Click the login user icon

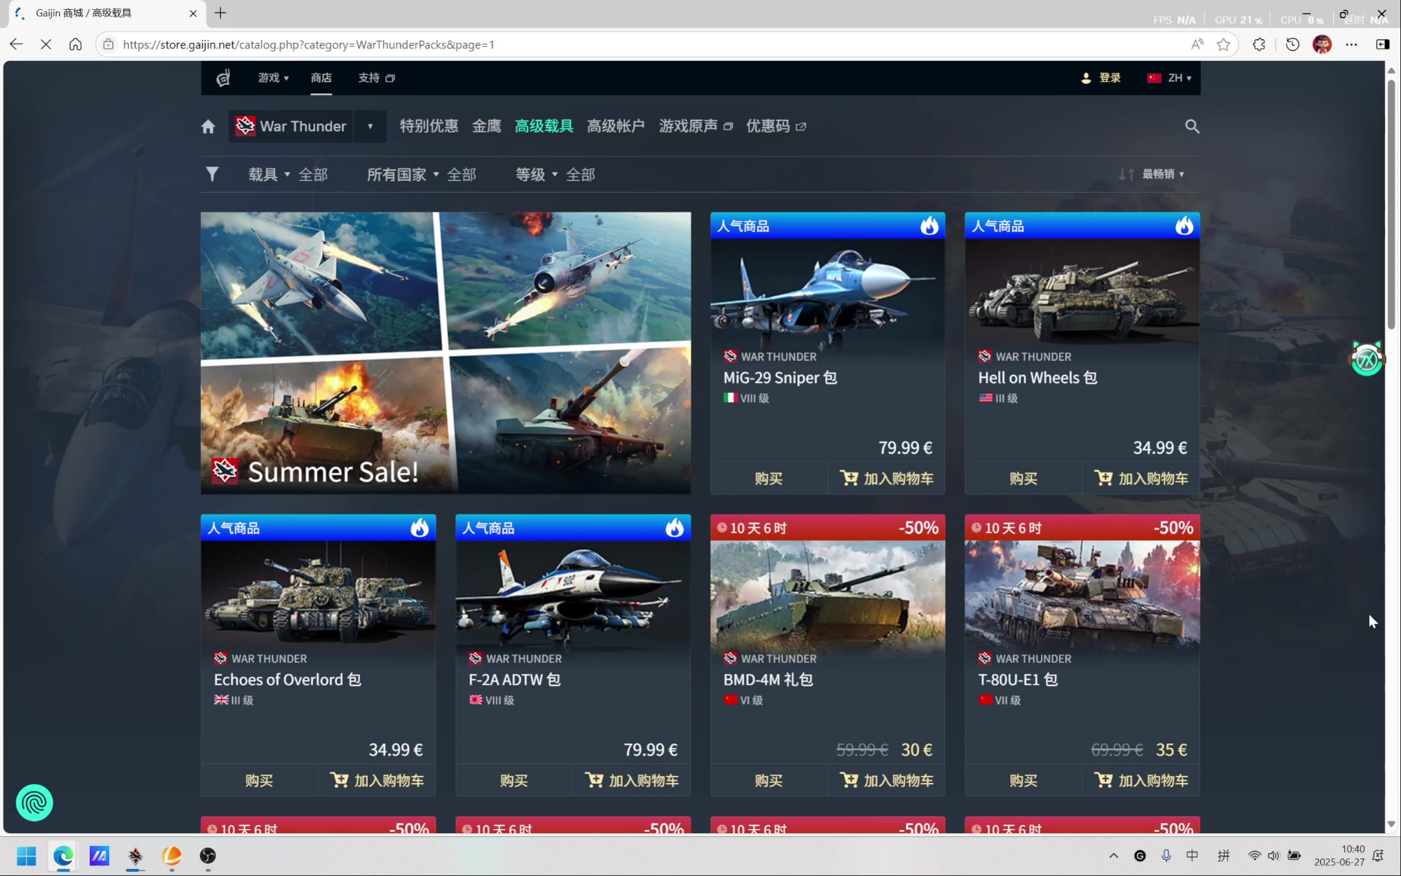click(x=1086, y=78)
